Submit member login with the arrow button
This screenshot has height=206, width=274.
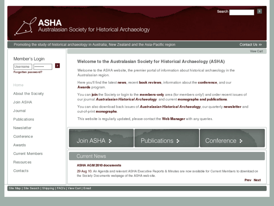coord(57,65)
